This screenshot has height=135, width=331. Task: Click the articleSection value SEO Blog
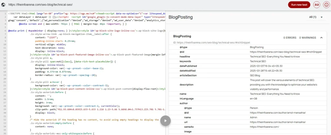pyautogui.click(x=255, y=75)
